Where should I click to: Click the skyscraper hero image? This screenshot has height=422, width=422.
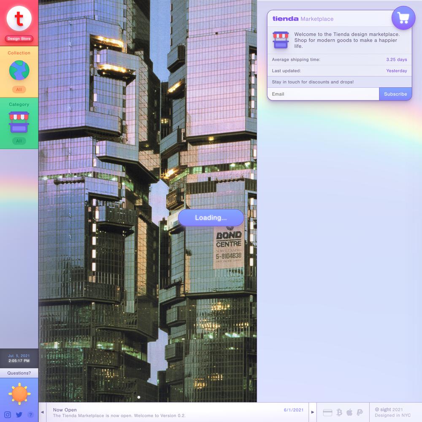click(x=148, y=201)
